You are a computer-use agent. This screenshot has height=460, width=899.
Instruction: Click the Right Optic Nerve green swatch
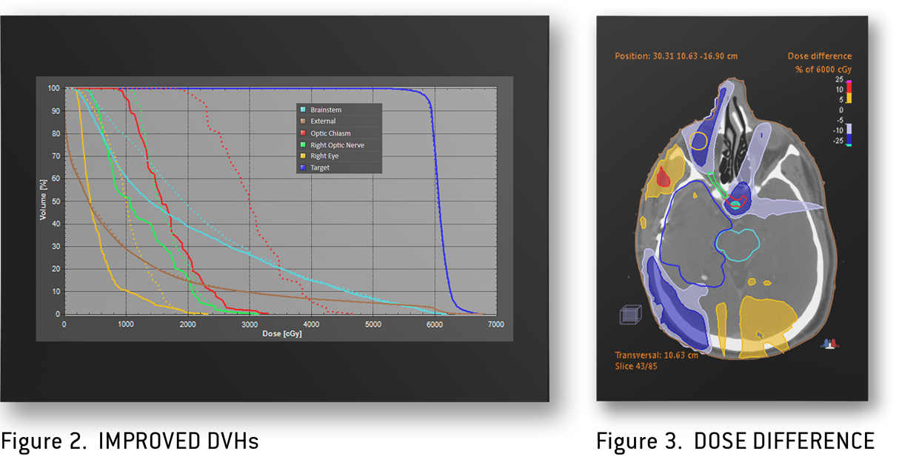coord(302,145)
